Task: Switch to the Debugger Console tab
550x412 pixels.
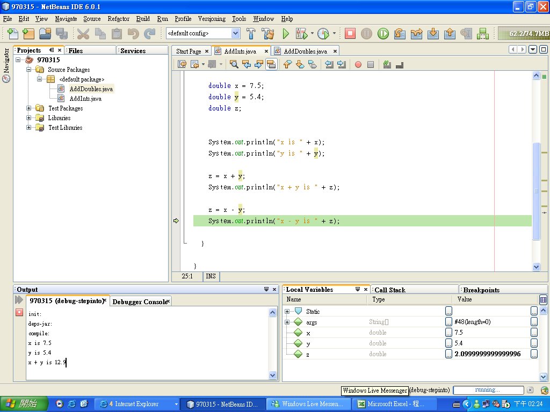Action: click(140, 301)
